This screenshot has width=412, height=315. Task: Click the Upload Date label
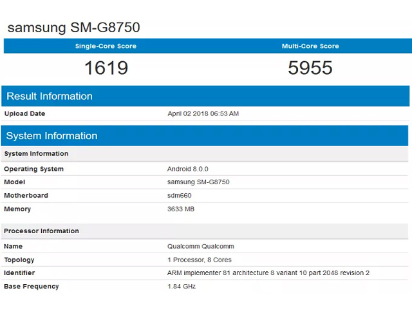click(24, 113)
